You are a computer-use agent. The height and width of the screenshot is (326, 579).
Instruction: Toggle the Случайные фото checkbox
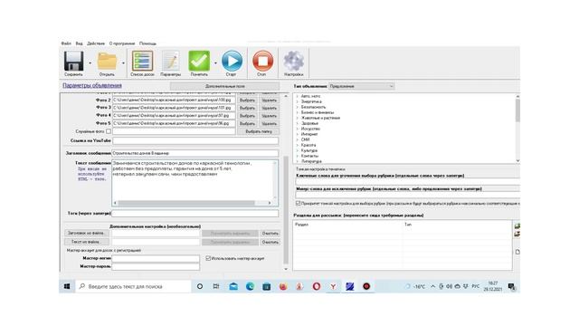tap(109, 131)
